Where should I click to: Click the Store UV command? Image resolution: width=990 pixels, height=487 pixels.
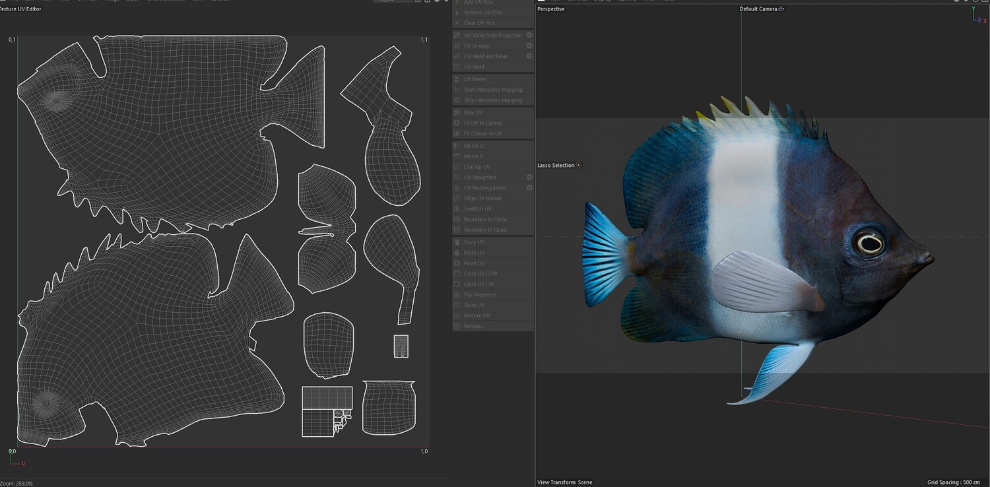[x=493, y=306]
